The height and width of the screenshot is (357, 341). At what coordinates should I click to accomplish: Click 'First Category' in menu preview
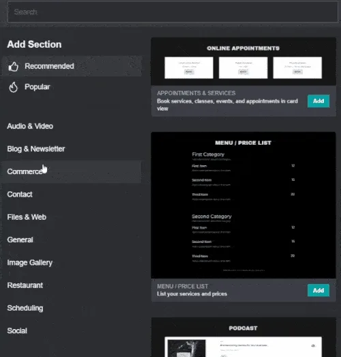208,154
